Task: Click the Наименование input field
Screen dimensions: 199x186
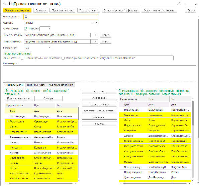Action: pyautogui.click(x=61, y=16)
